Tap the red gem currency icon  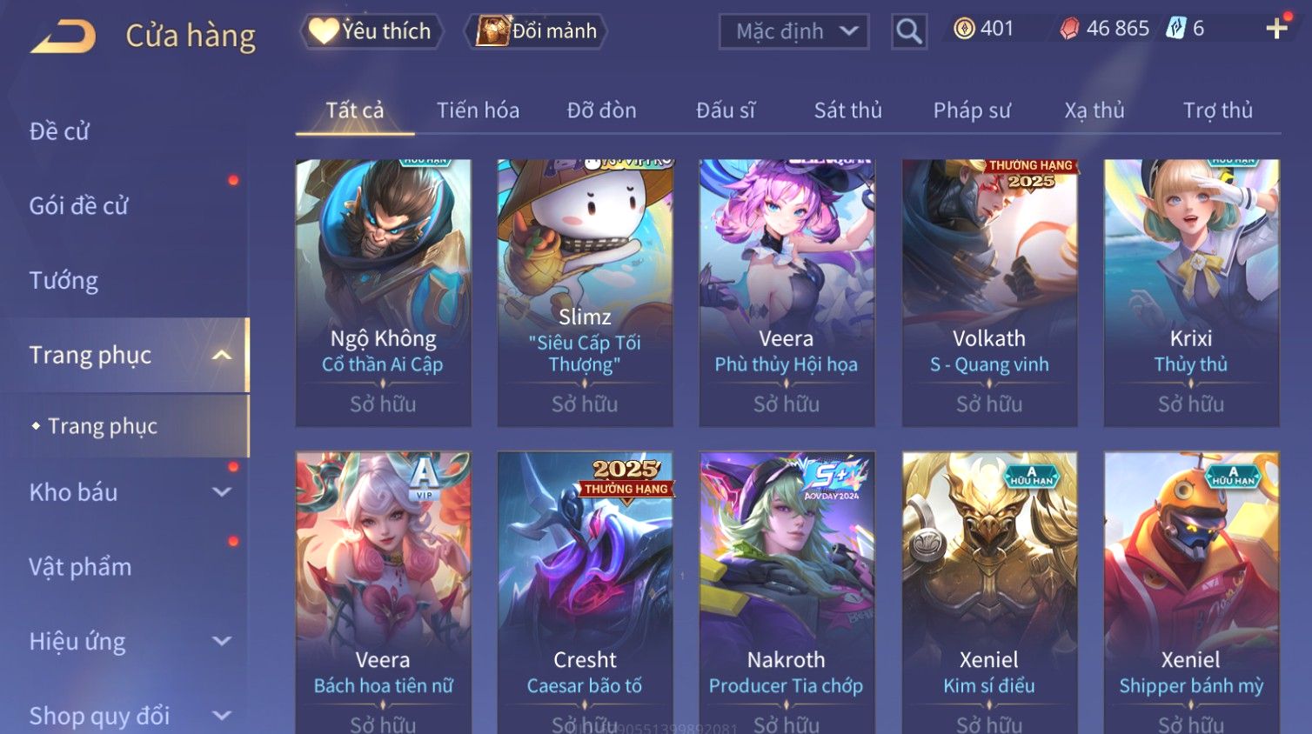pyautogui.click(x=1069, y=29)
